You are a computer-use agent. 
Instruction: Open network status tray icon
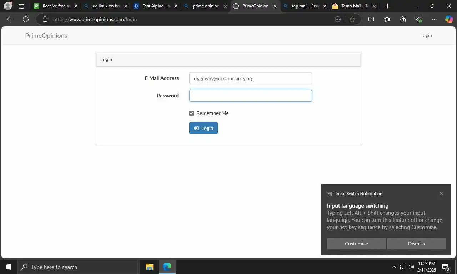point(402,267)
